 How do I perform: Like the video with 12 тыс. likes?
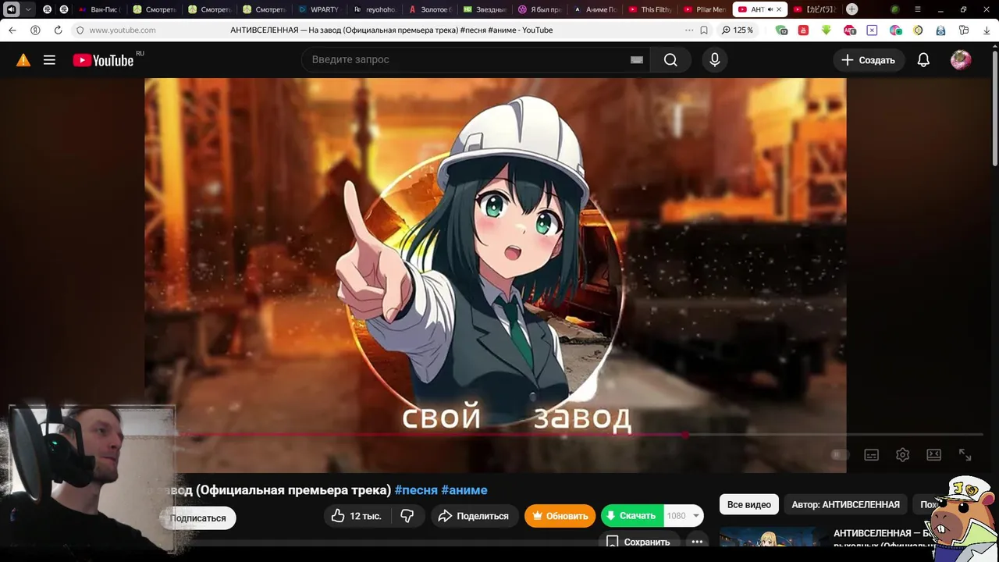[356, 516]
